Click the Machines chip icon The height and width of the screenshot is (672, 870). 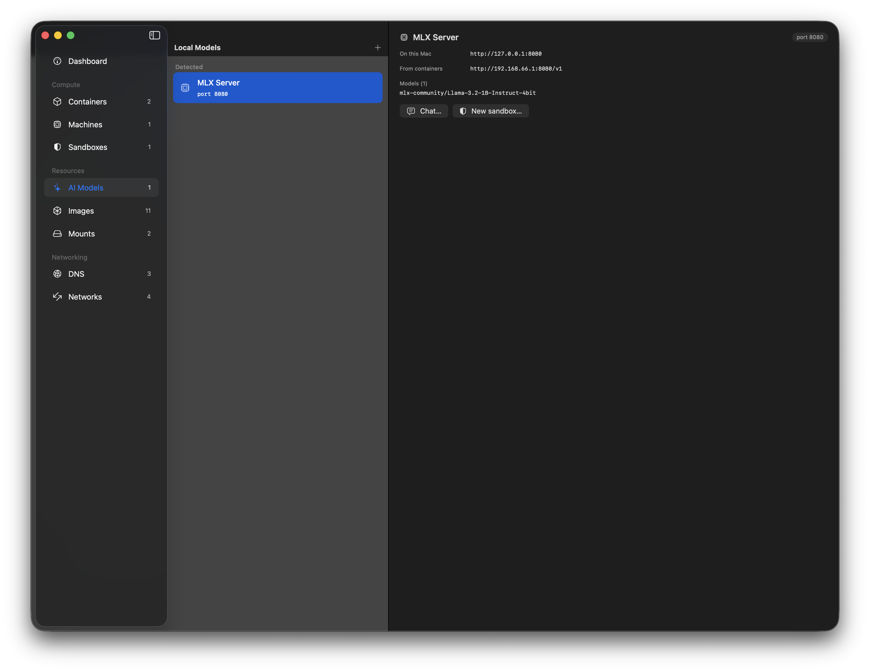click(57, 124)
